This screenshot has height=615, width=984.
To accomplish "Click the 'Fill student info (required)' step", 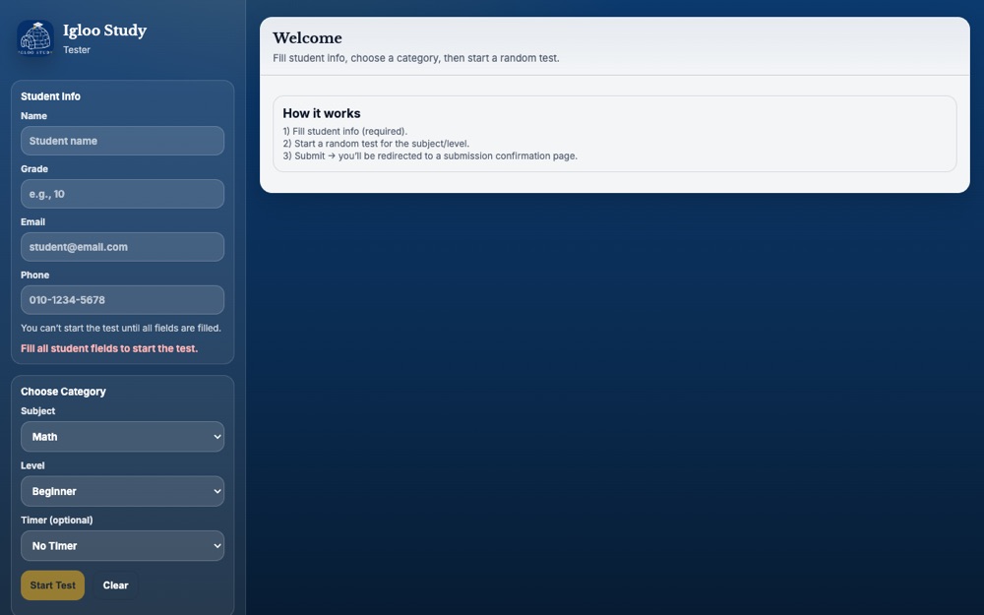I will [345, 131].
